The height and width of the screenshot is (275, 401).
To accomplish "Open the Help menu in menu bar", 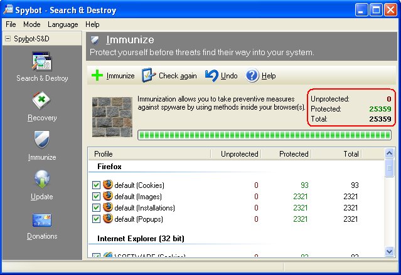I will coord(92,24).
